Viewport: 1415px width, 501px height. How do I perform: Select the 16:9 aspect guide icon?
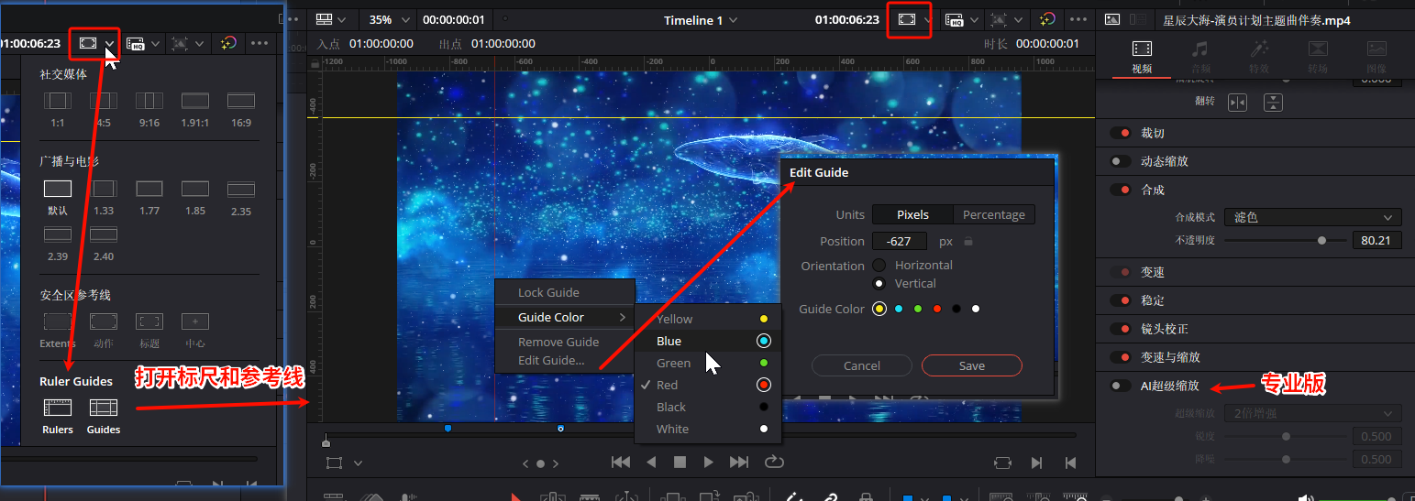point(241,101)
